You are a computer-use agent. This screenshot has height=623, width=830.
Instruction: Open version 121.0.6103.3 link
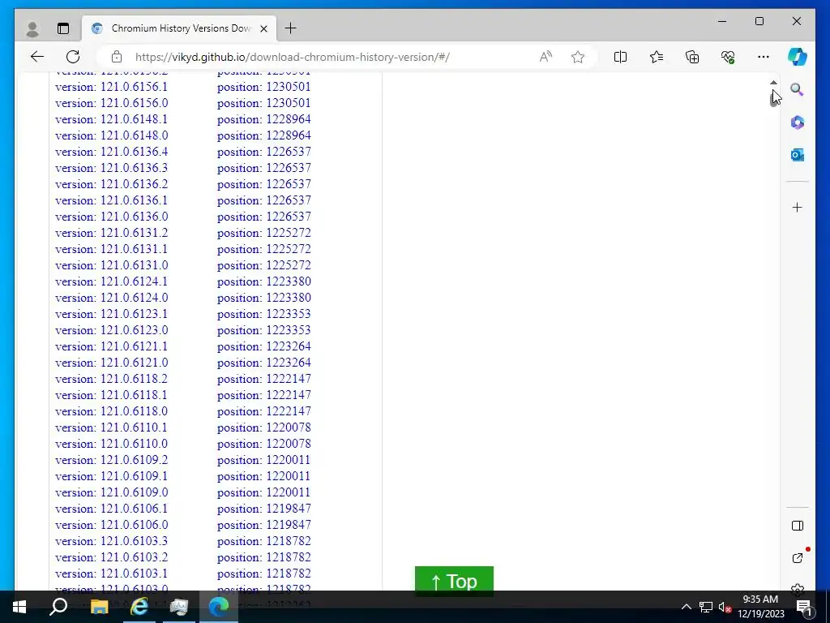pyautogui.click(x=111, y=541)
